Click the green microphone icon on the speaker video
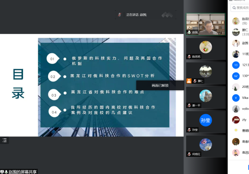 point(189,32)
